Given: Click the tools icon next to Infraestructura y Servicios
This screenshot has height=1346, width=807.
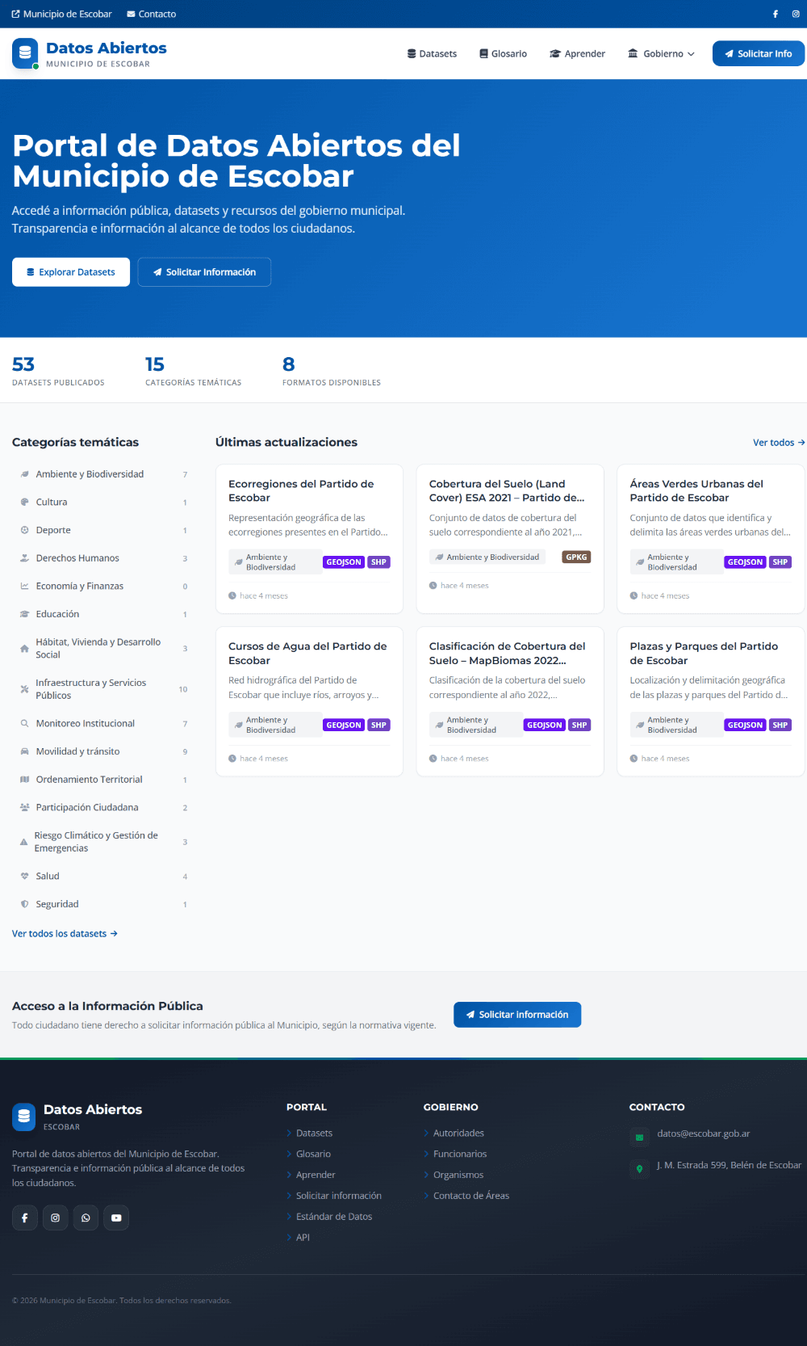Looking at the screenshot, I should tap(25, 688).
